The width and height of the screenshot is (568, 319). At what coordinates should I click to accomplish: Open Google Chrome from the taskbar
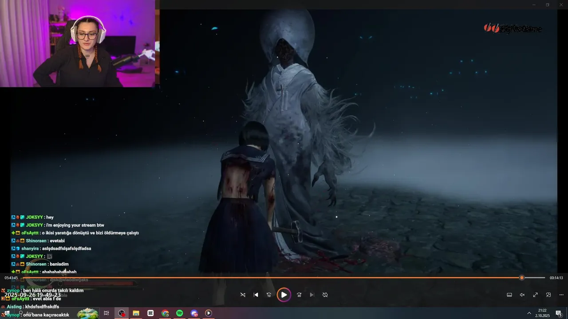(x=165, y=313)
